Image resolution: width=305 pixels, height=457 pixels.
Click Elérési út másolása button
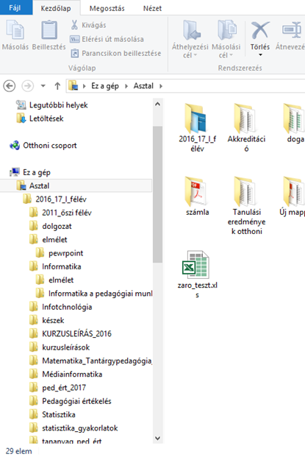coord(107,39)
